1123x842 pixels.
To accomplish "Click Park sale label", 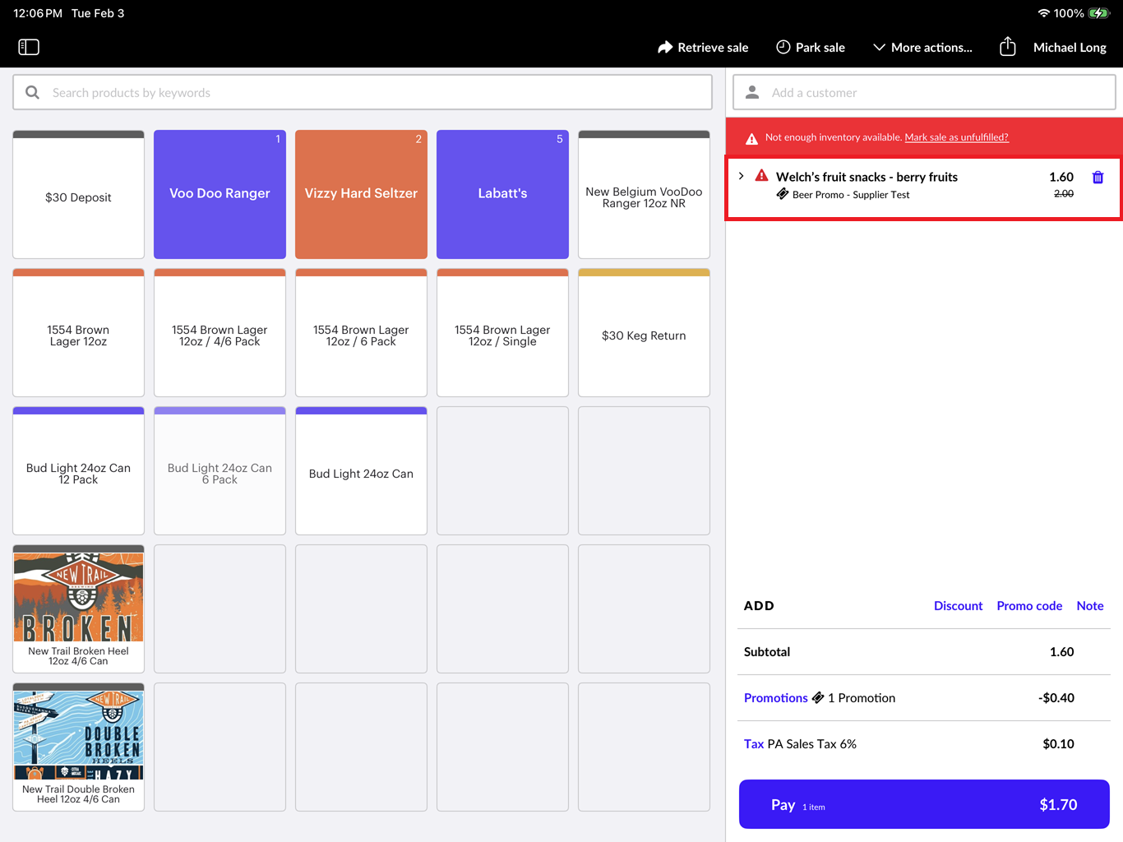I will (820, 47).
